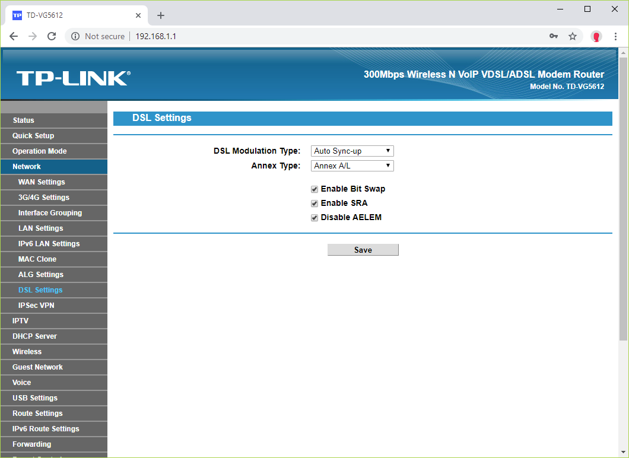Open the DSL Modulation Type dropdown
Screen dimensions: 629x458
(x=352, y=151)
